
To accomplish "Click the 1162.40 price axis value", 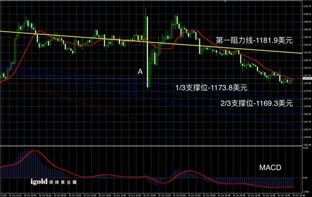I will point(307,145).
